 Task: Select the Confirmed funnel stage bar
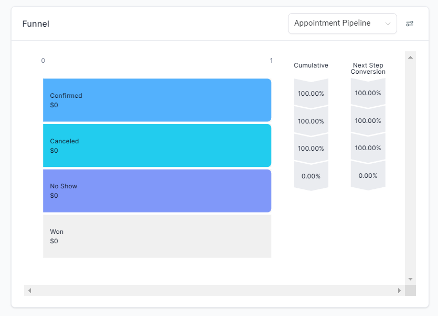tap(157, 100)
